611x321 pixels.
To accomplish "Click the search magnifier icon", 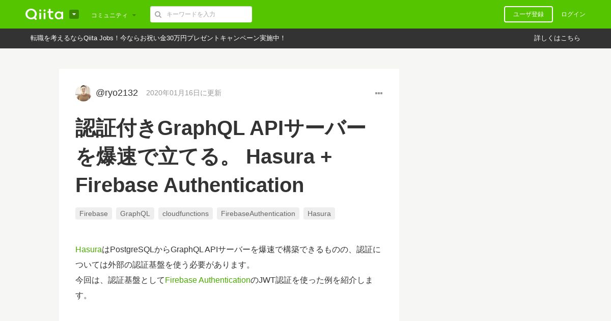I will tap(158, 14).
